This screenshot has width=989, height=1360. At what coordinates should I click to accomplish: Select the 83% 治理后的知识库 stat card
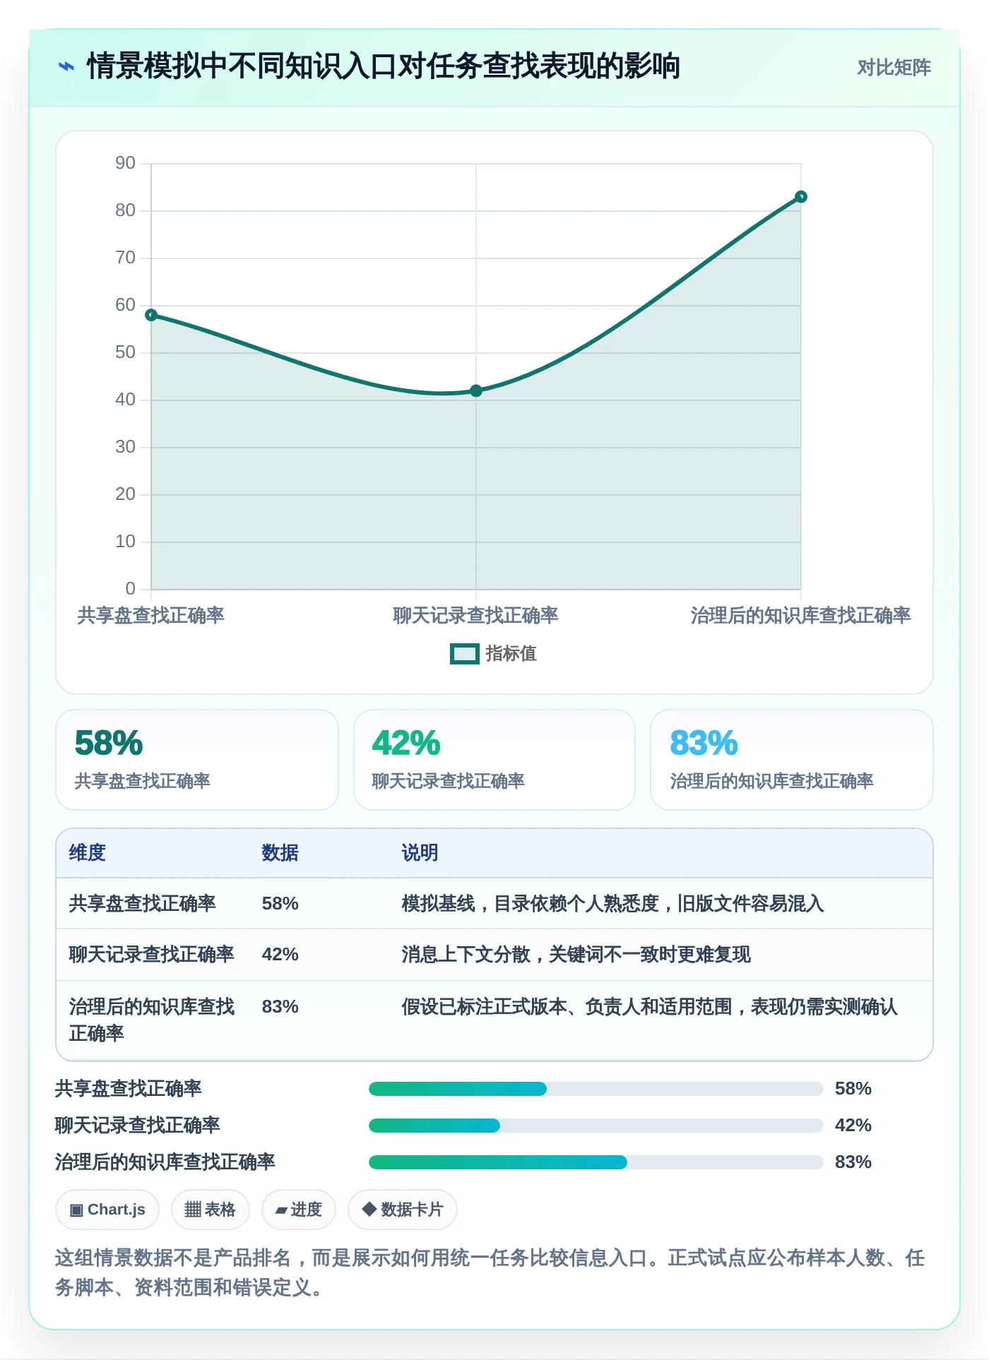792,760
